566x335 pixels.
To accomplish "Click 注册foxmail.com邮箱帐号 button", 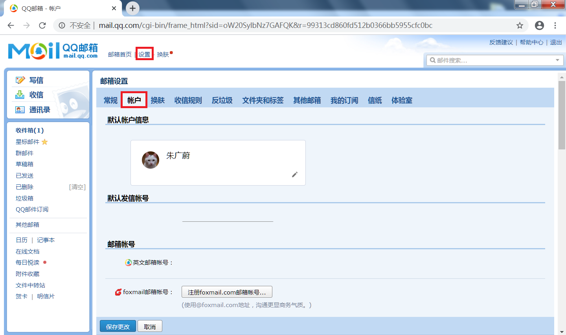I will (x=227, y=292).
